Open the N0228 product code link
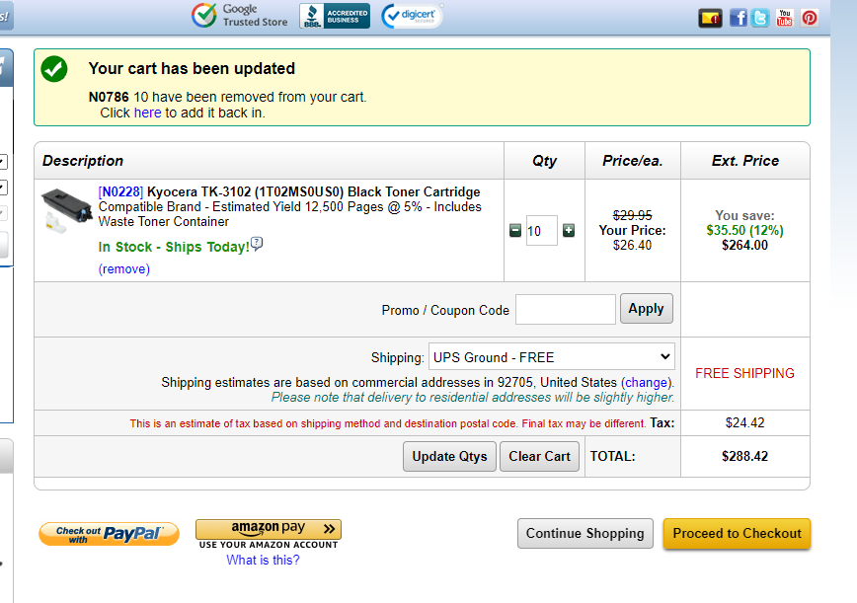Image resolution: width=857 pixels, height=603 pixels. coord(120,191)
